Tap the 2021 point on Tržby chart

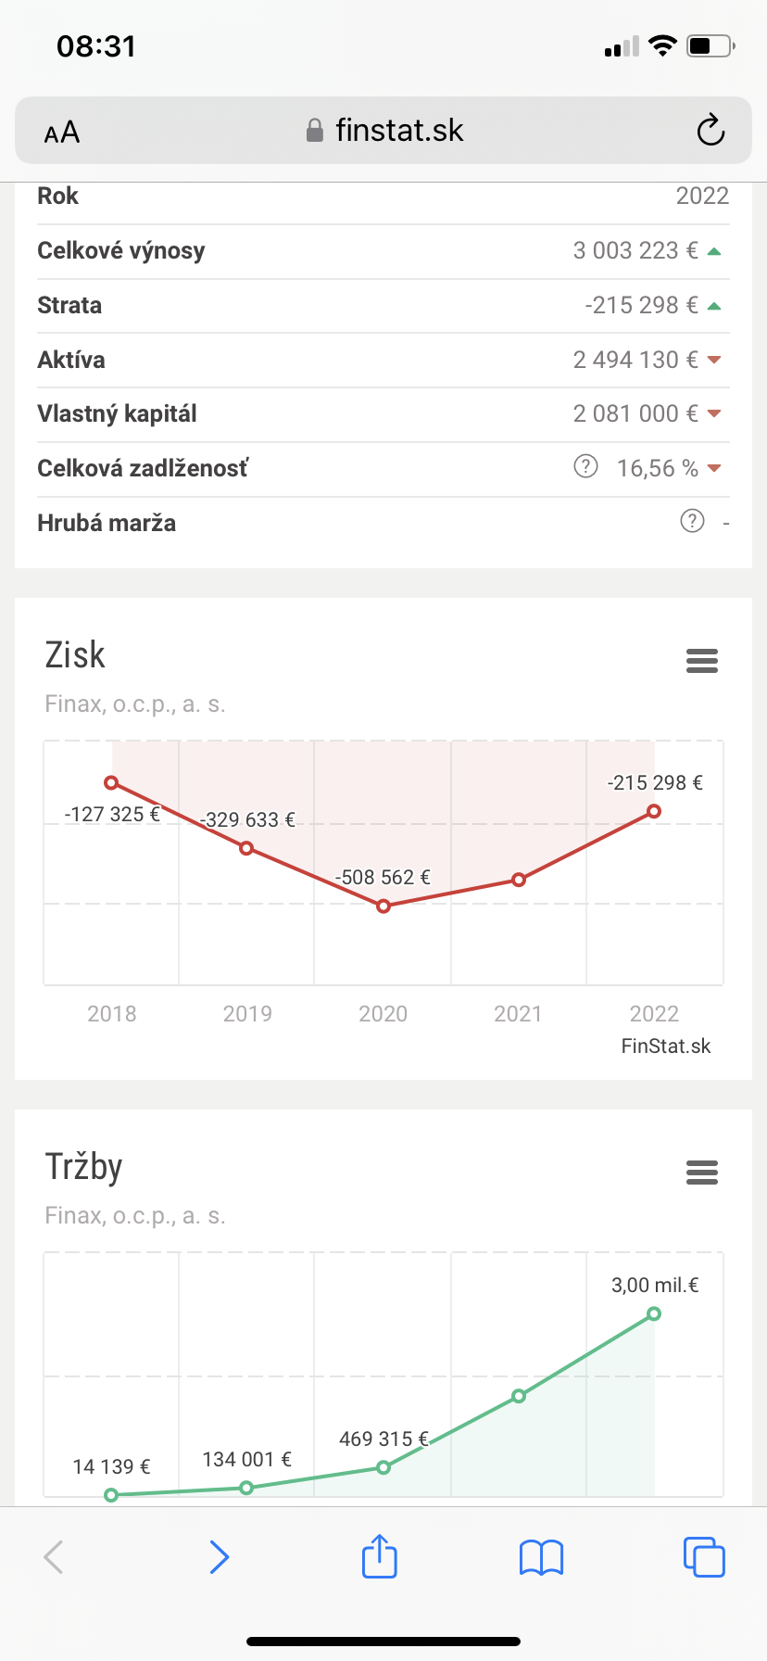519,1396
